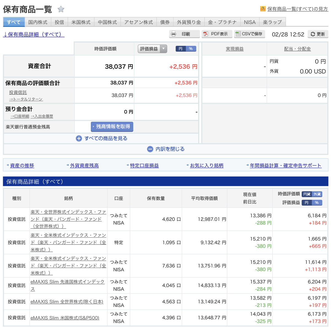Open the 米国株式 tab

point(81,22)
